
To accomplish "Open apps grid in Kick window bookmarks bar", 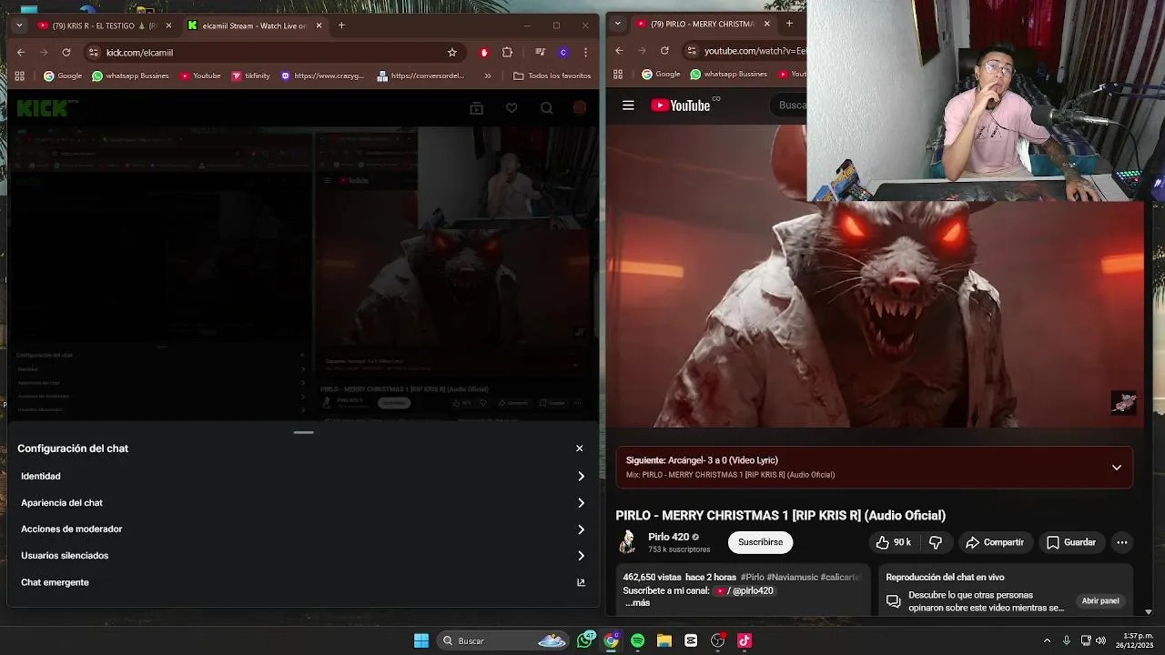I will tap(19, 76).
